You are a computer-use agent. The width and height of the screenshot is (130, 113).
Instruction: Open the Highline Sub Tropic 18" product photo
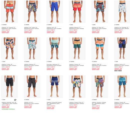(x=32, y=12)
